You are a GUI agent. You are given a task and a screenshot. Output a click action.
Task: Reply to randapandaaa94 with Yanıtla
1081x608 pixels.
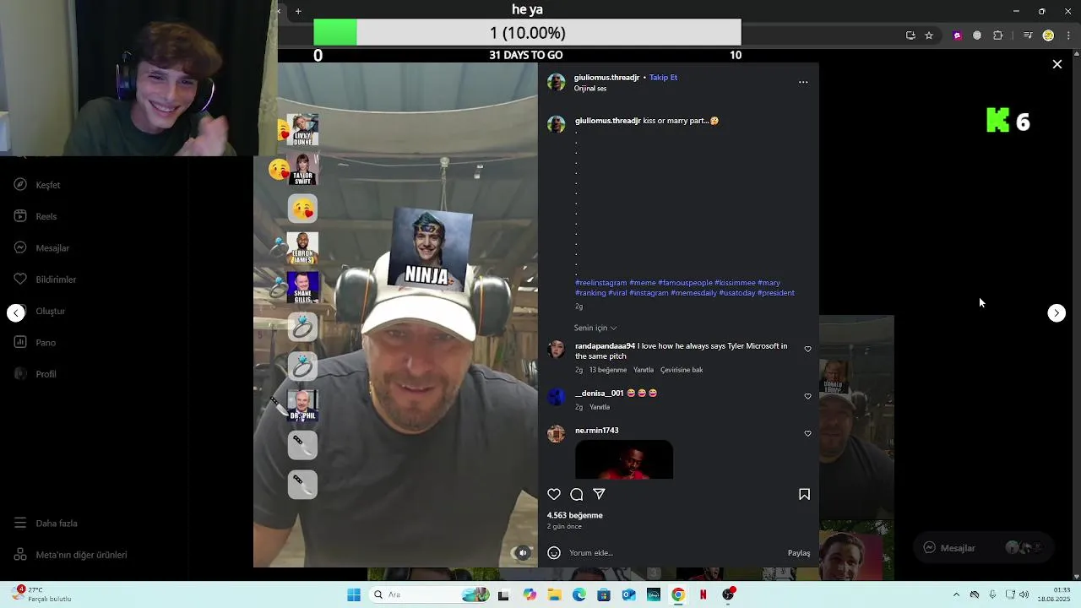(x=644, y=370)
